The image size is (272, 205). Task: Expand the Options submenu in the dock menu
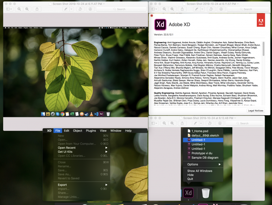(x=220, y=164)
